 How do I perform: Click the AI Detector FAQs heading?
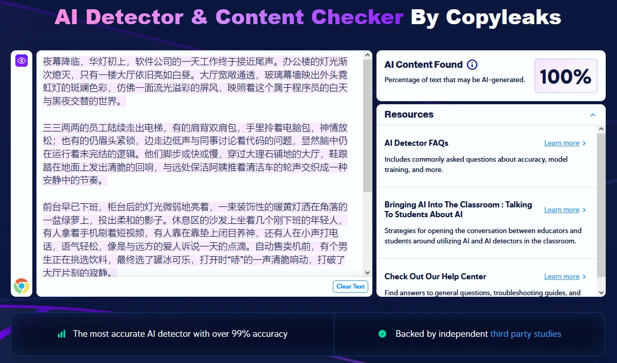(416, 143)
